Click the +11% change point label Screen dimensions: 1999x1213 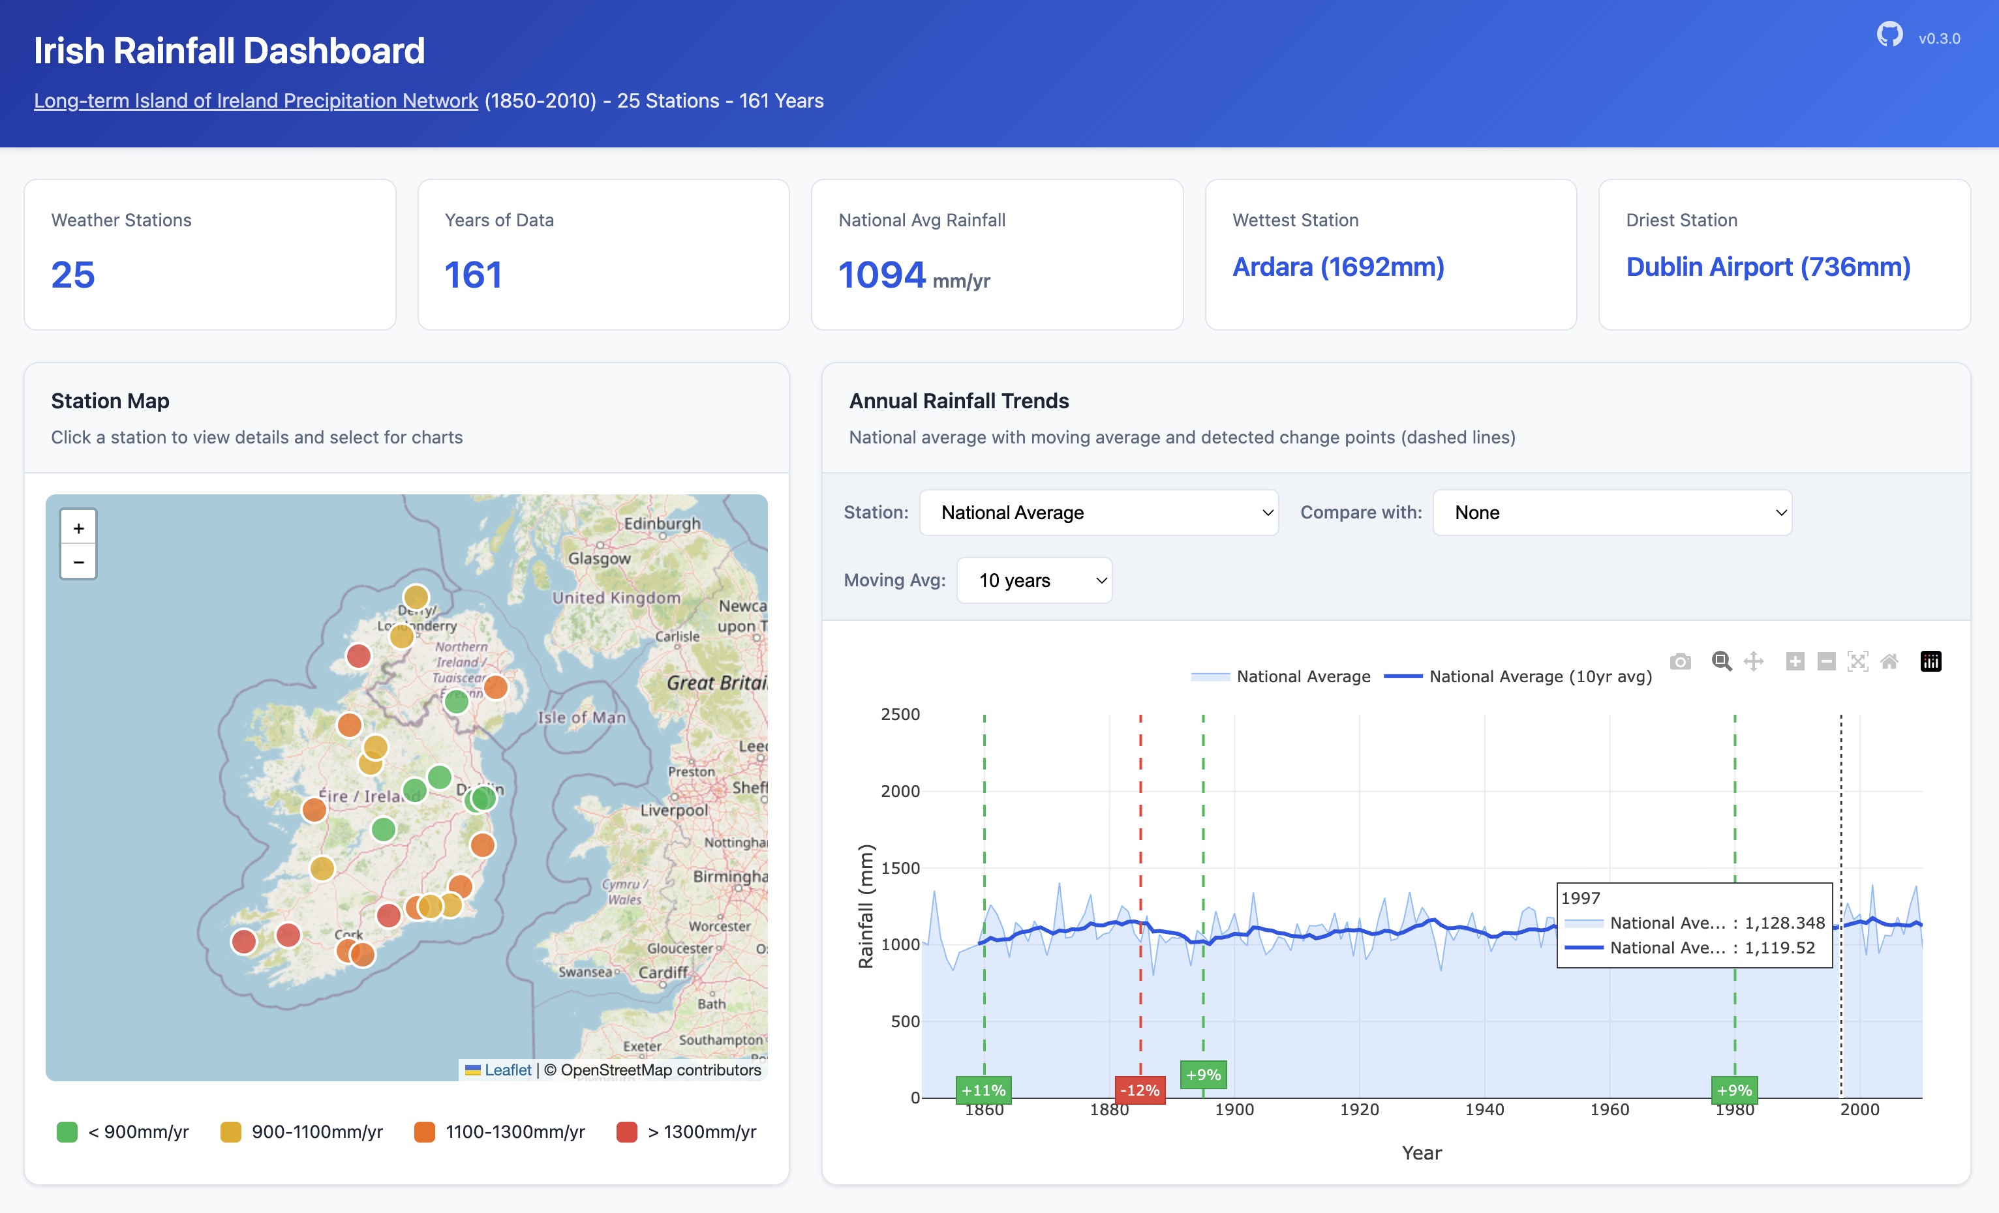coord(983,1090)
